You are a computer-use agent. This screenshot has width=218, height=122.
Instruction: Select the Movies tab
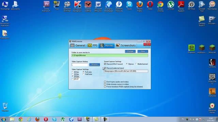[107, 45]
